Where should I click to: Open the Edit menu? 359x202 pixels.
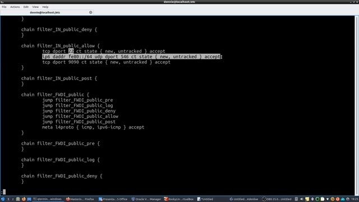[x=26, y=7]
